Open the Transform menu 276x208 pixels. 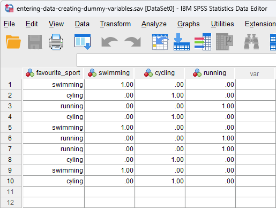115,24
